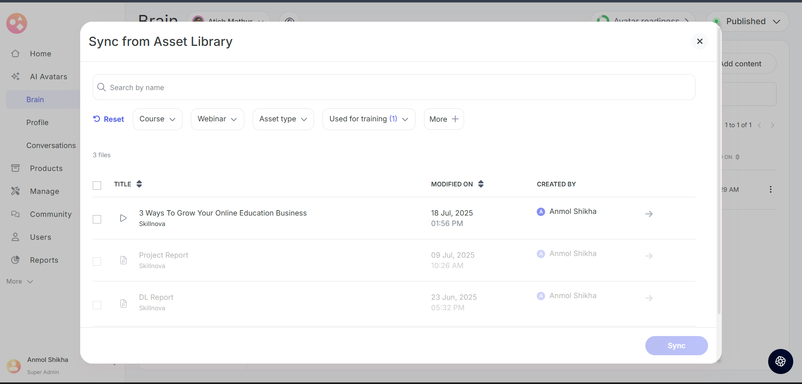Tick the select-all checkbox in table header
Viewport: 802px width, 384px height.
(97, 186)
